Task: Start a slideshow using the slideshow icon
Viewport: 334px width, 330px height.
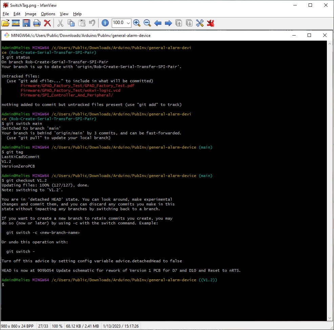Action: coord(16,23)
